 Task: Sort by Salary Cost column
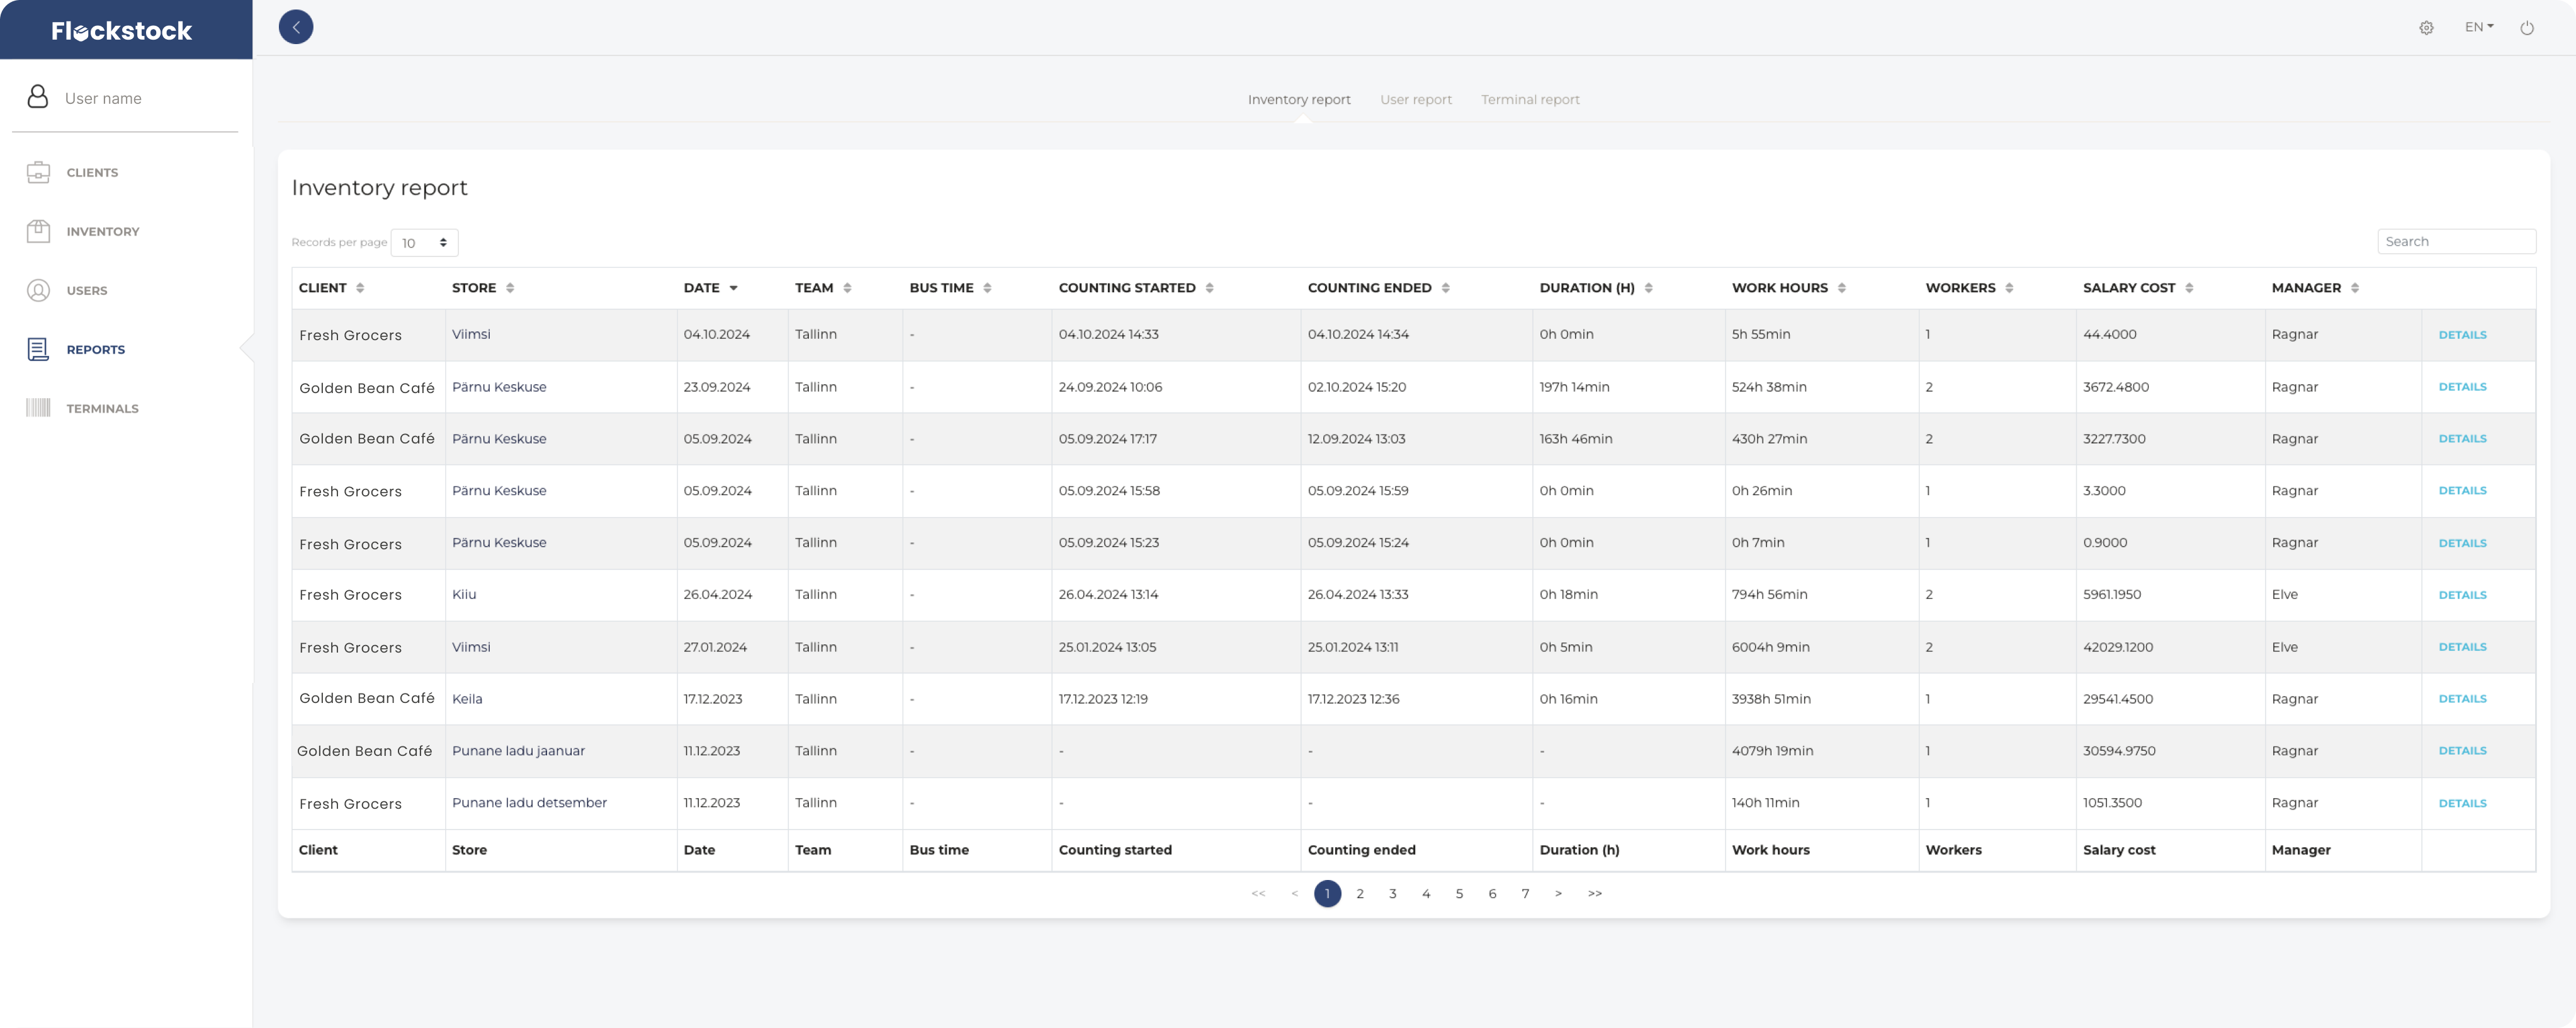click(2189, 288)
